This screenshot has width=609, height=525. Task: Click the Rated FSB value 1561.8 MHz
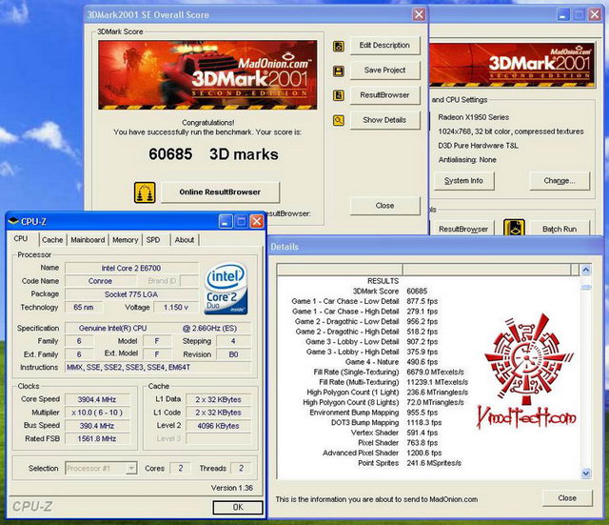coord(97,438)
